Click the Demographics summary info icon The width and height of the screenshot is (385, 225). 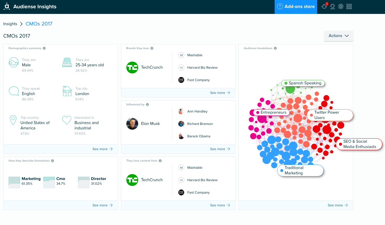(44, 48)
